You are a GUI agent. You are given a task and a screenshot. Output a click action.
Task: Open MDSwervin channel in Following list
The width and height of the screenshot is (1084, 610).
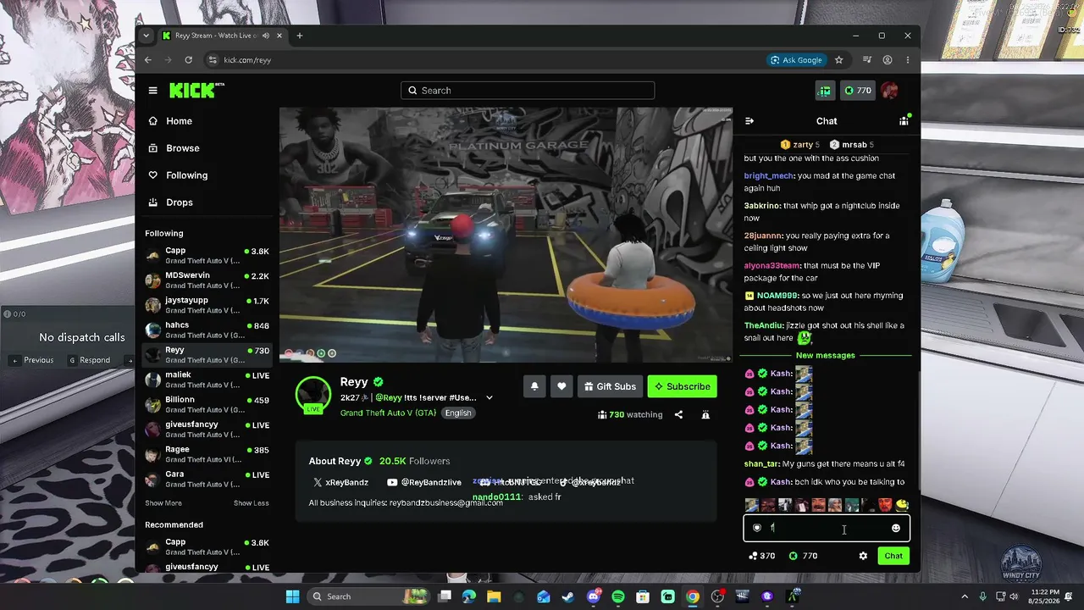207,280
